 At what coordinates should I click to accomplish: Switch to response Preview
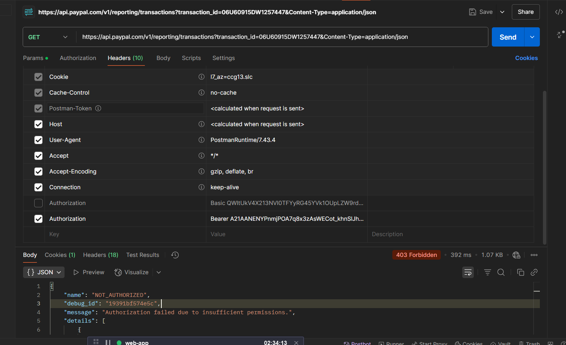point(89,272)
